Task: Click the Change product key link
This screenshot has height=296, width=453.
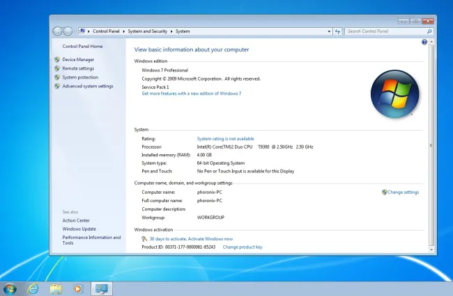Action: coord(243,247)
